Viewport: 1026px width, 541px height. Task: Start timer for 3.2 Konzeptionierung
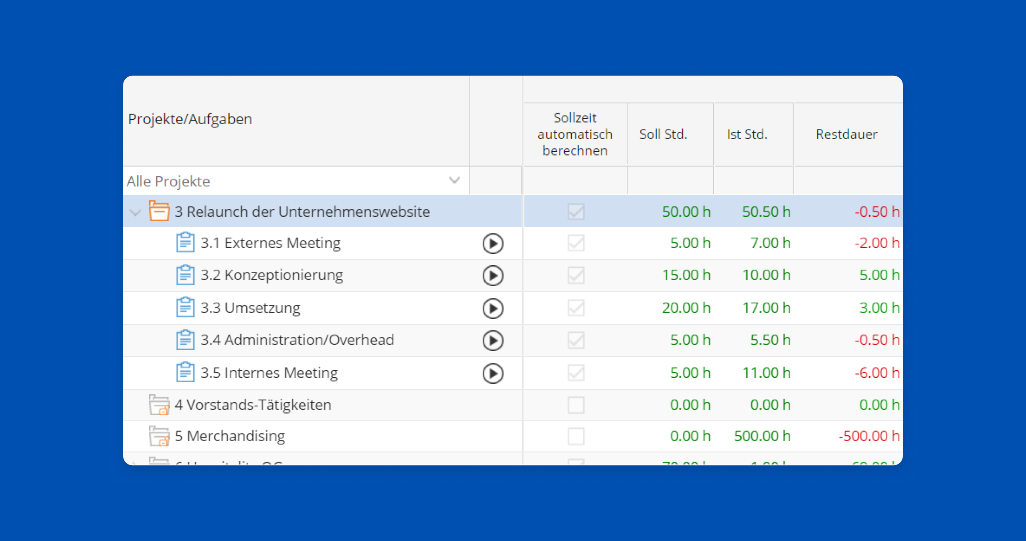click(492, 275)
